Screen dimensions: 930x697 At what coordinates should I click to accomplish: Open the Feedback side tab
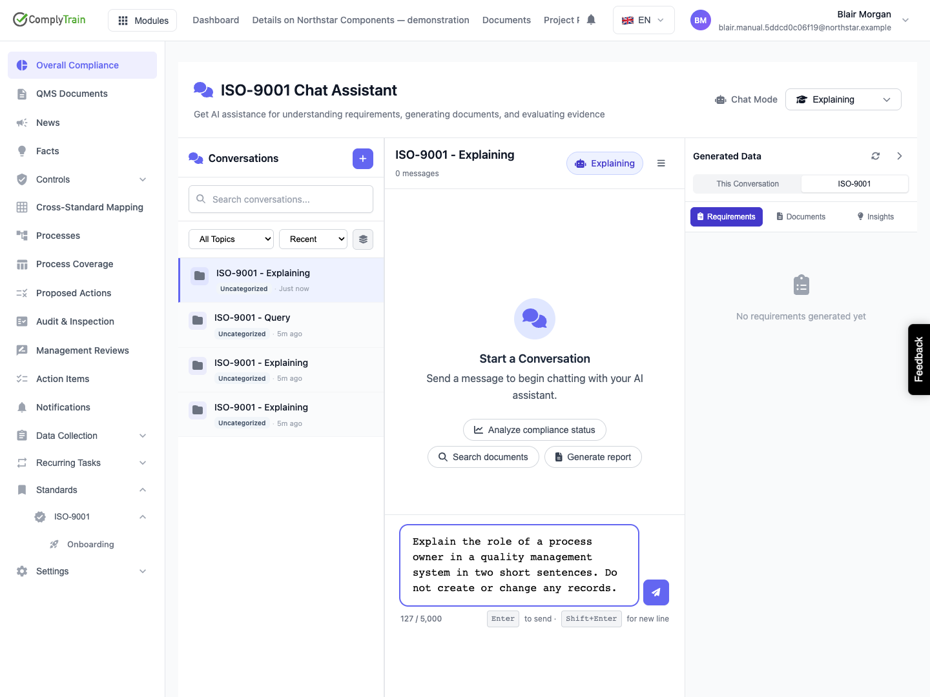pos(919,359)
